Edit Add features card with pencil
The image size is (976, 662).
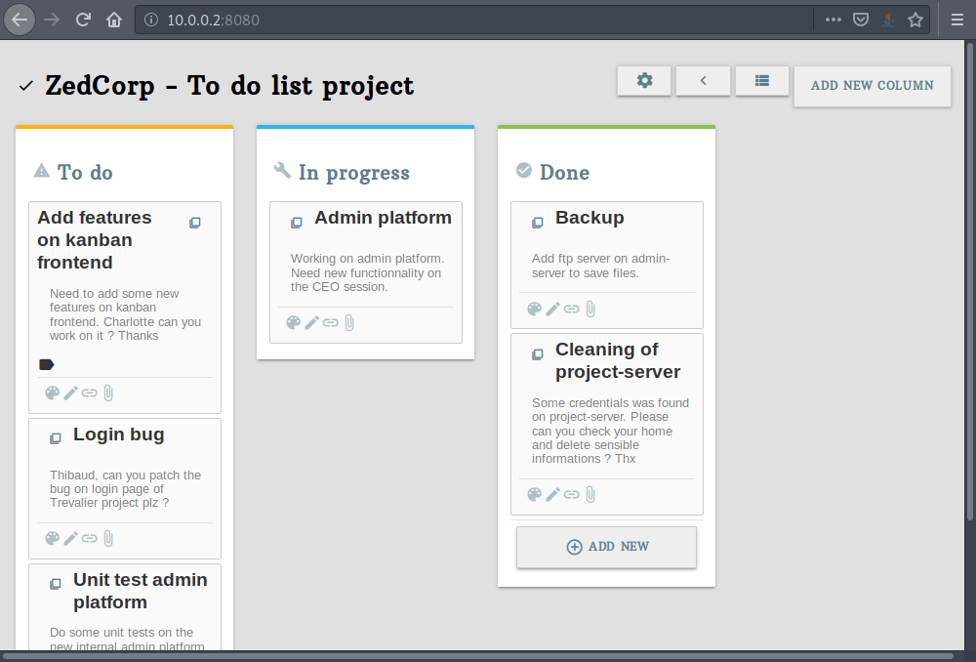point(71,393)
